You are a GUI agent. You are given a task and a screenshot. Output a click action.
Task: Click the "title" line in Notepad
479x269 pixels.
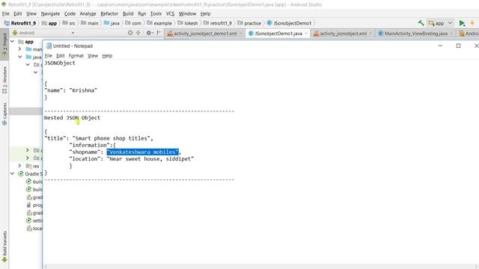pos(99,138)
